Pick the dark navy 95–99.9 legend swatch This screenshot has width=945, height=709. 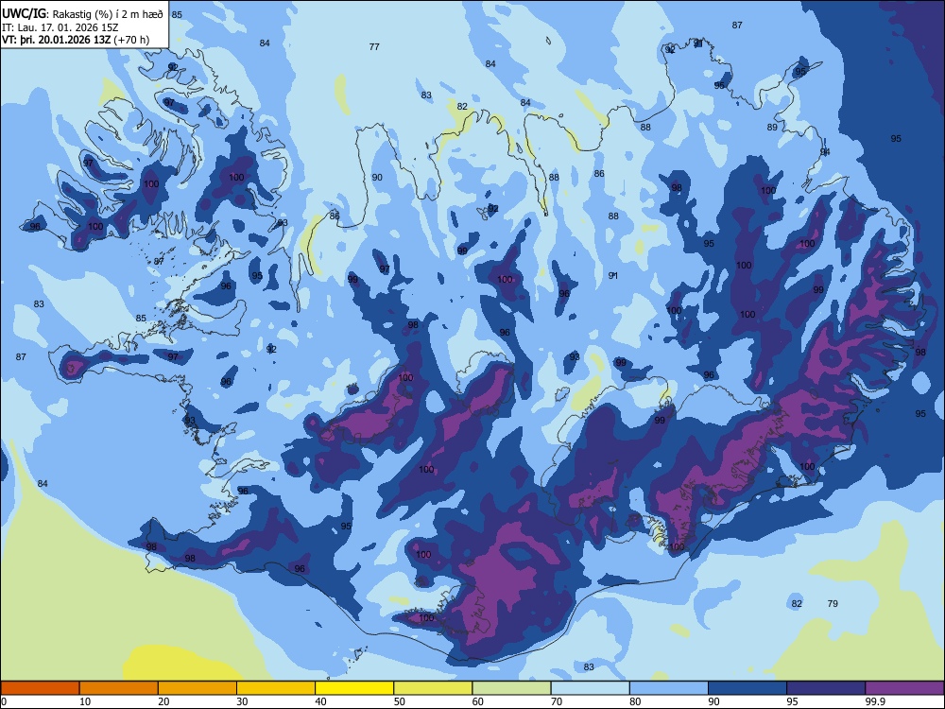pos(826,688)
